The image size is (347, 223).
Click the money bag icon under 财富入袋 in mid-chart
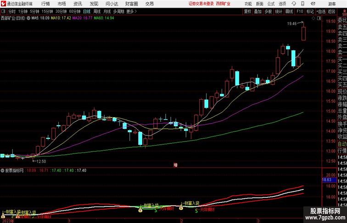tap(140, 210)
